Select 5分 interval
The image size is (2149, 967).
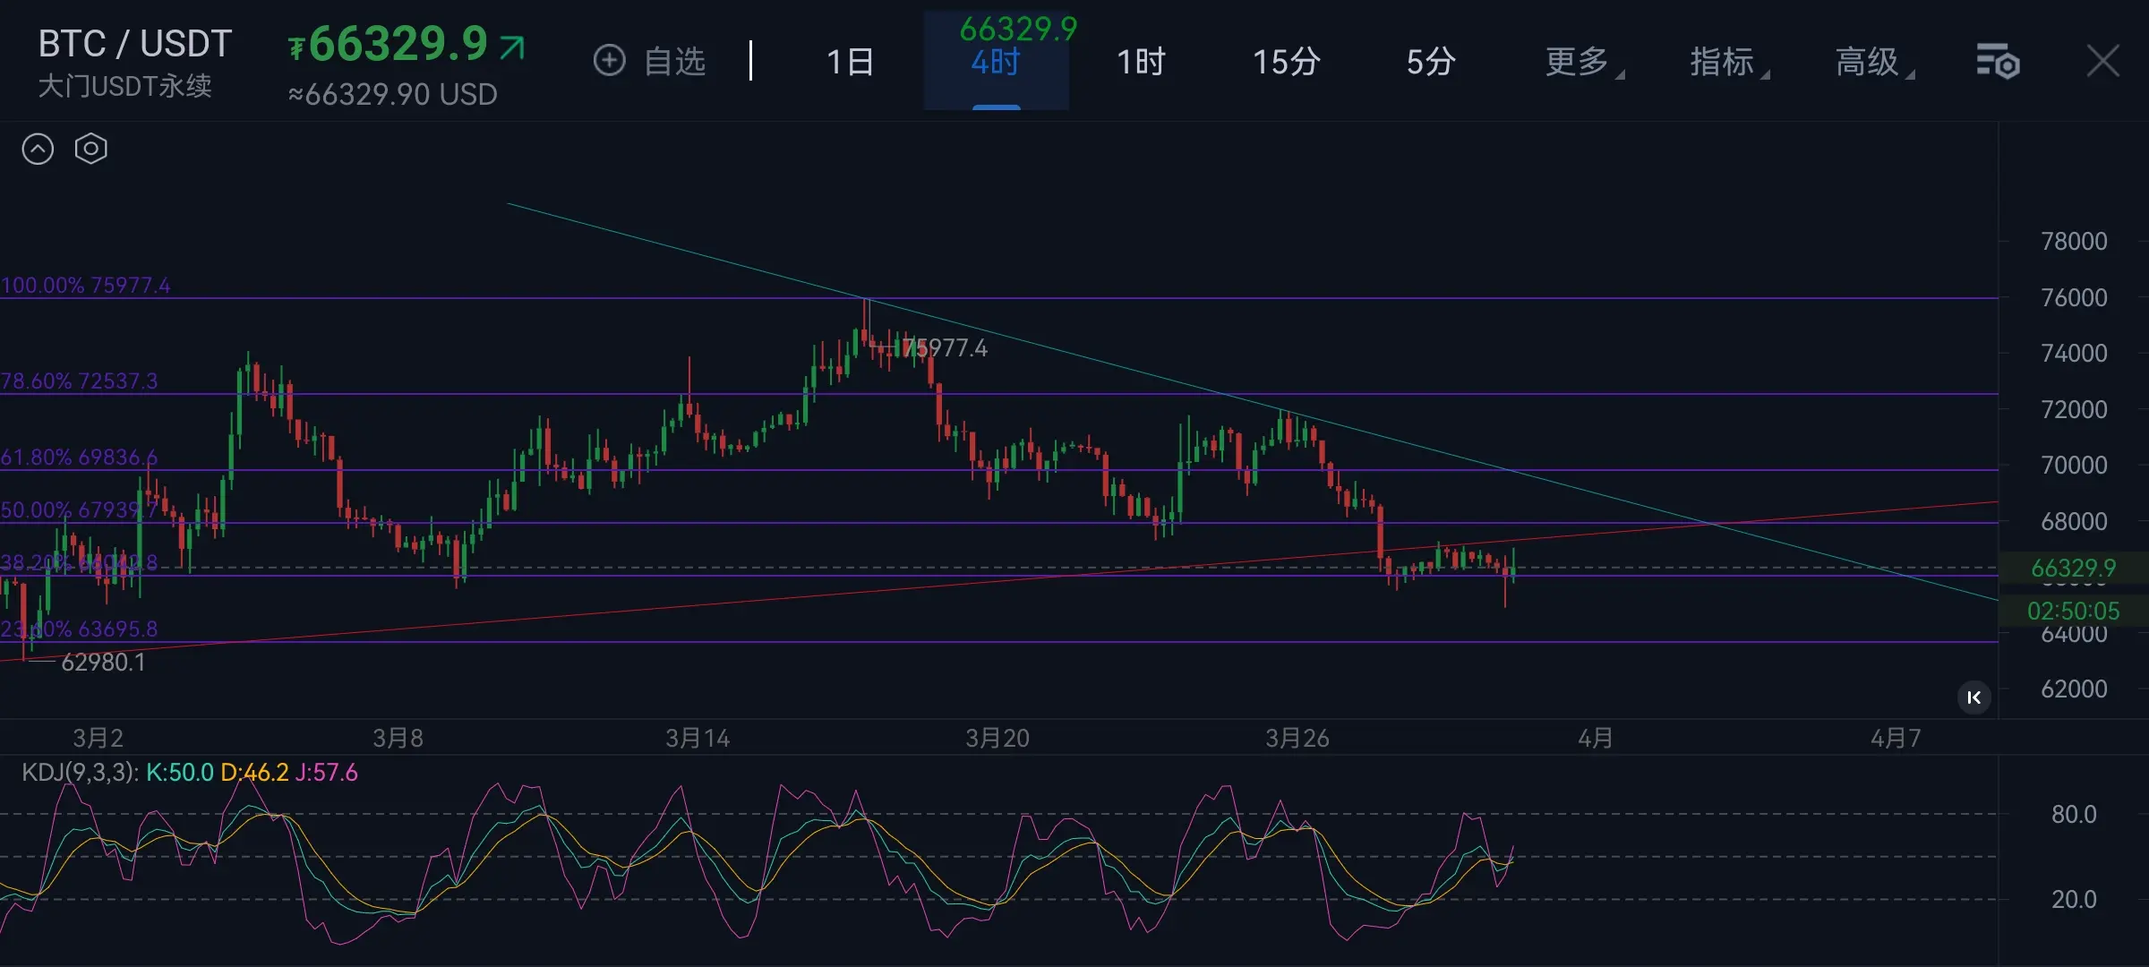point(1430,61)
